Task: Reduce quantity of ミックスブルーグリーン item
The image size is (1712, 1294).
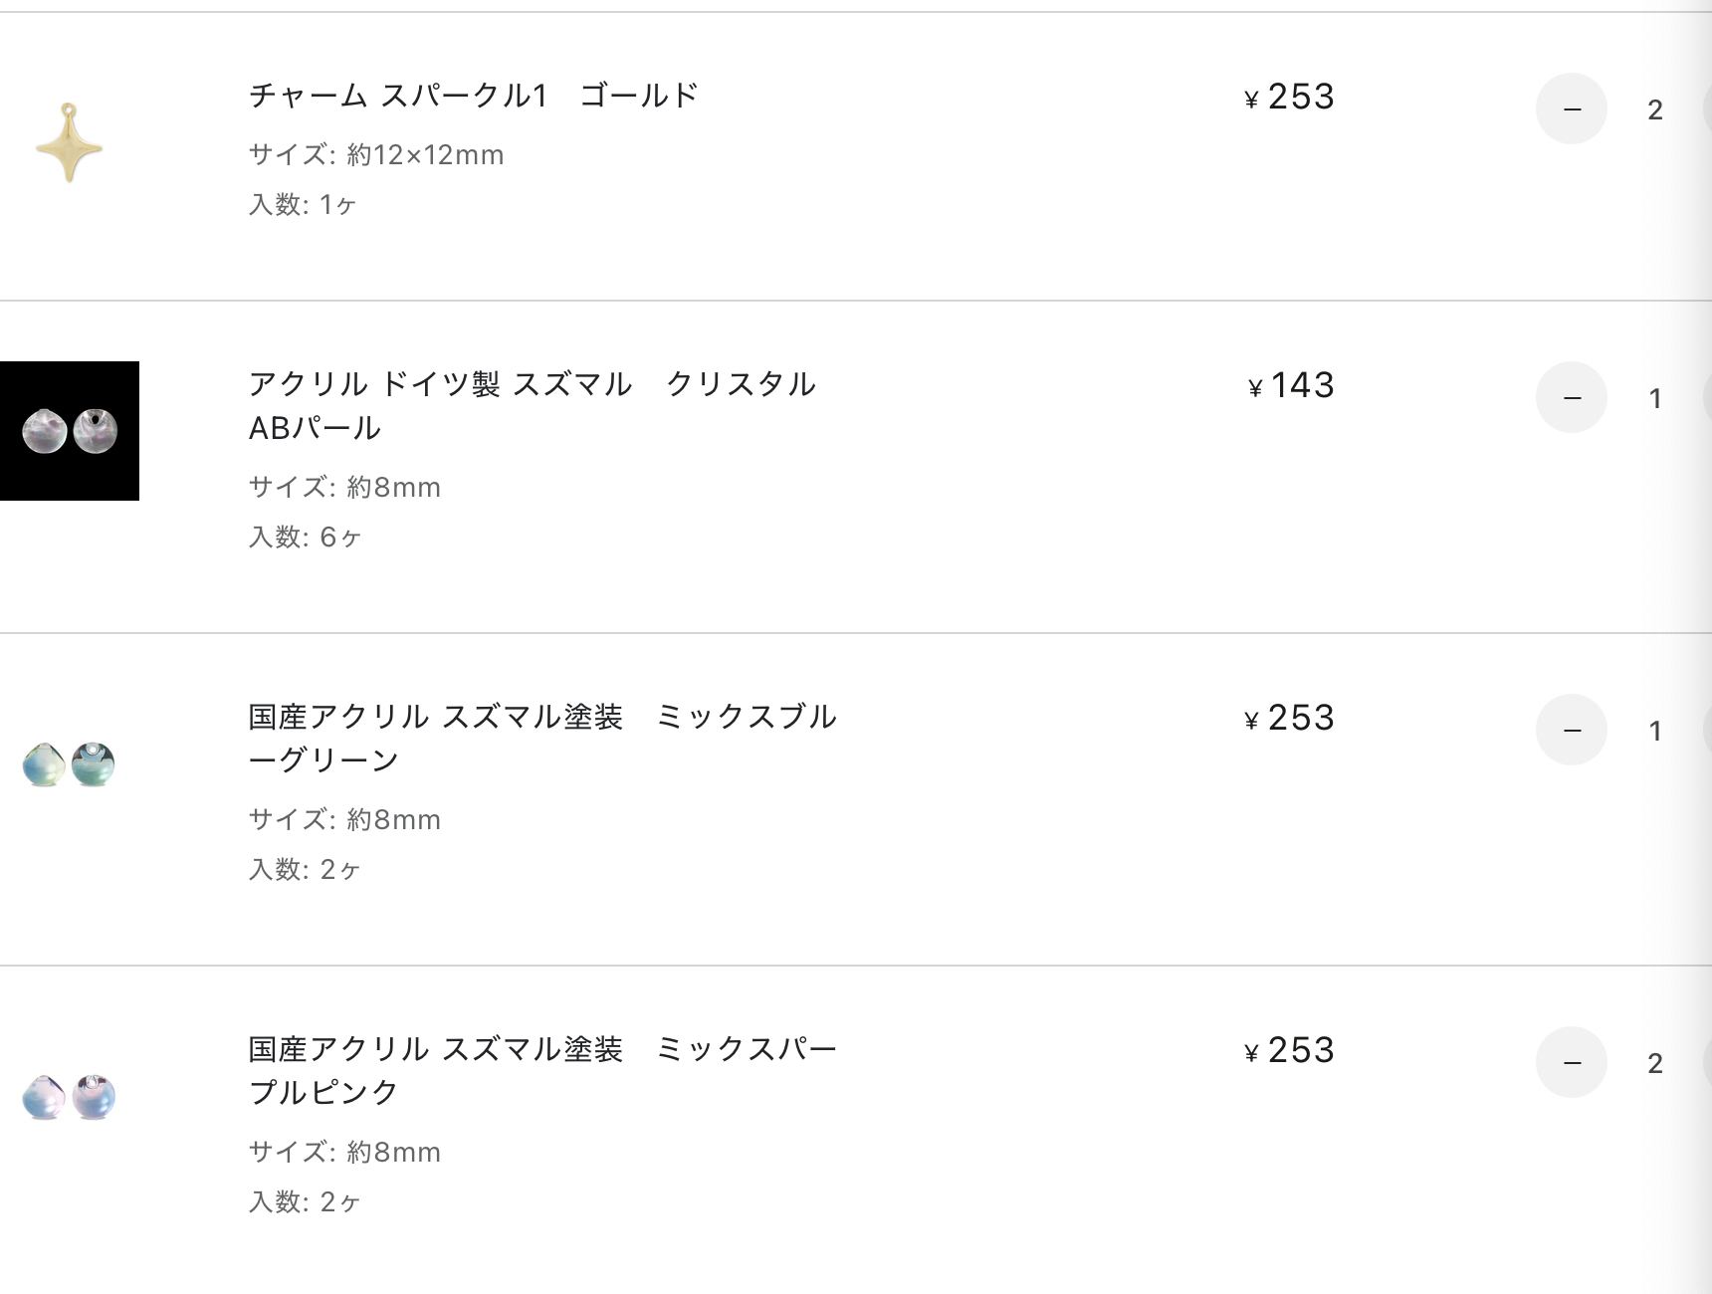Action: 1572,730
